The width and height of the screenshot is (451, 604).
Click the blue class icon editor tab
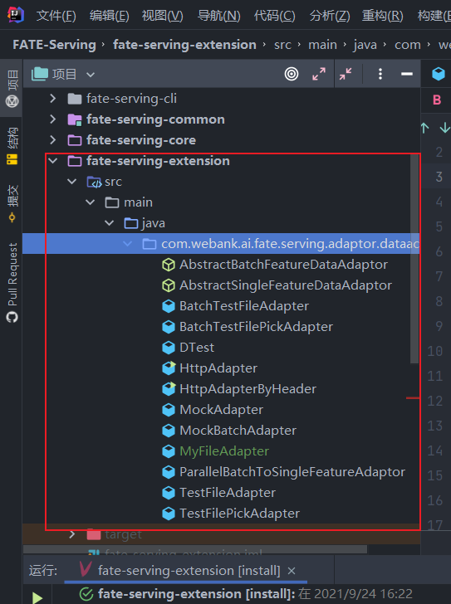coord(439,74)
